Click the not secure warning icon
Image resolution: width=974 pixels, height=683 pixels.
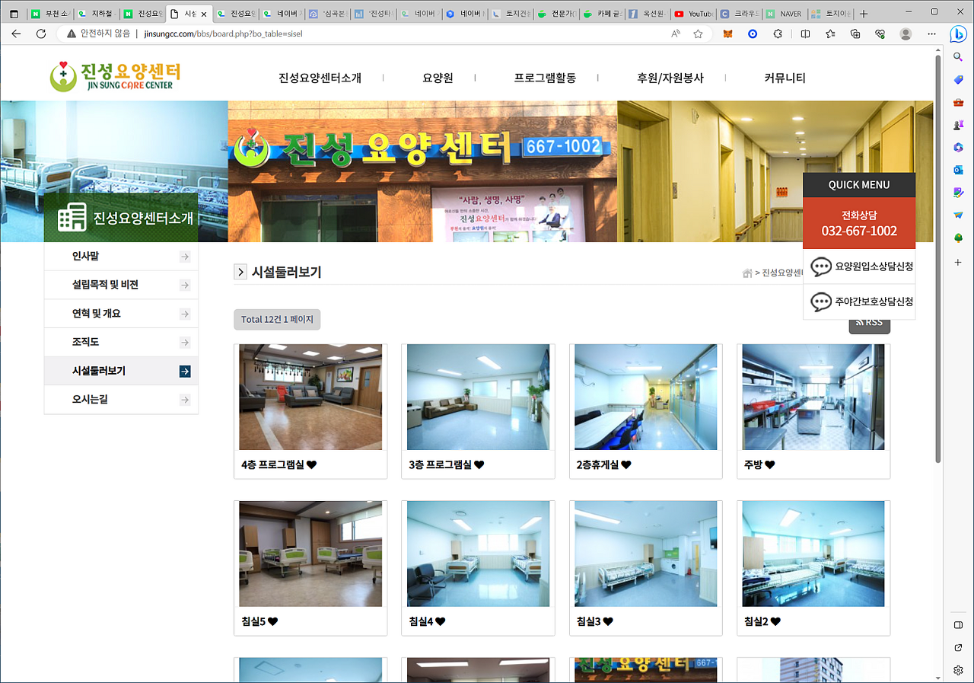pos(72,34)
